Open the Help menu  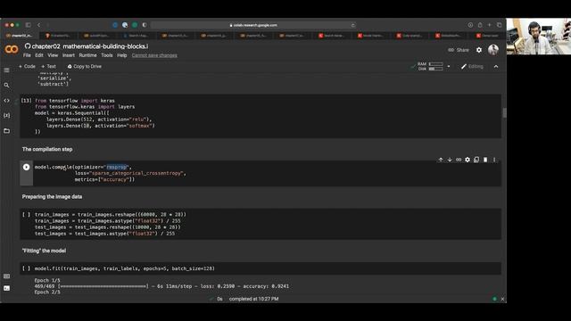122,55
